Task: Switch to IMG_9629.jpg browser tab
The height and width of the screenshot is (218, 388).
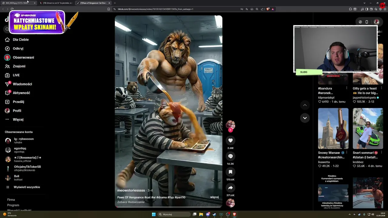Action: pyautogui.click(x=18, y=3)
